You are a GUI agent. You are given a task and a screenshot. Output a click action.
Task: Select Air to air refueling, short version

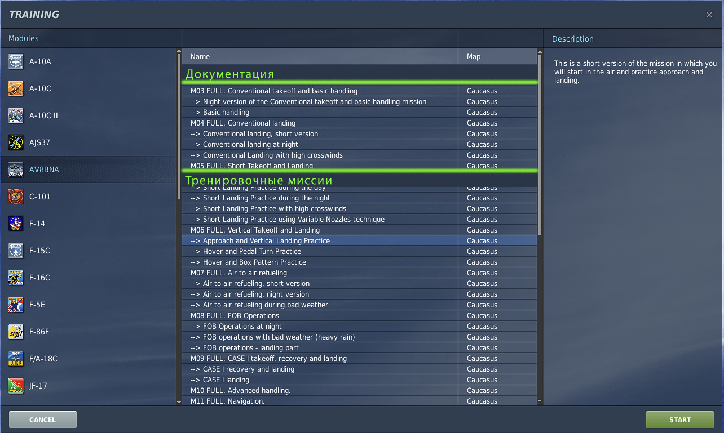pos(360,283)
